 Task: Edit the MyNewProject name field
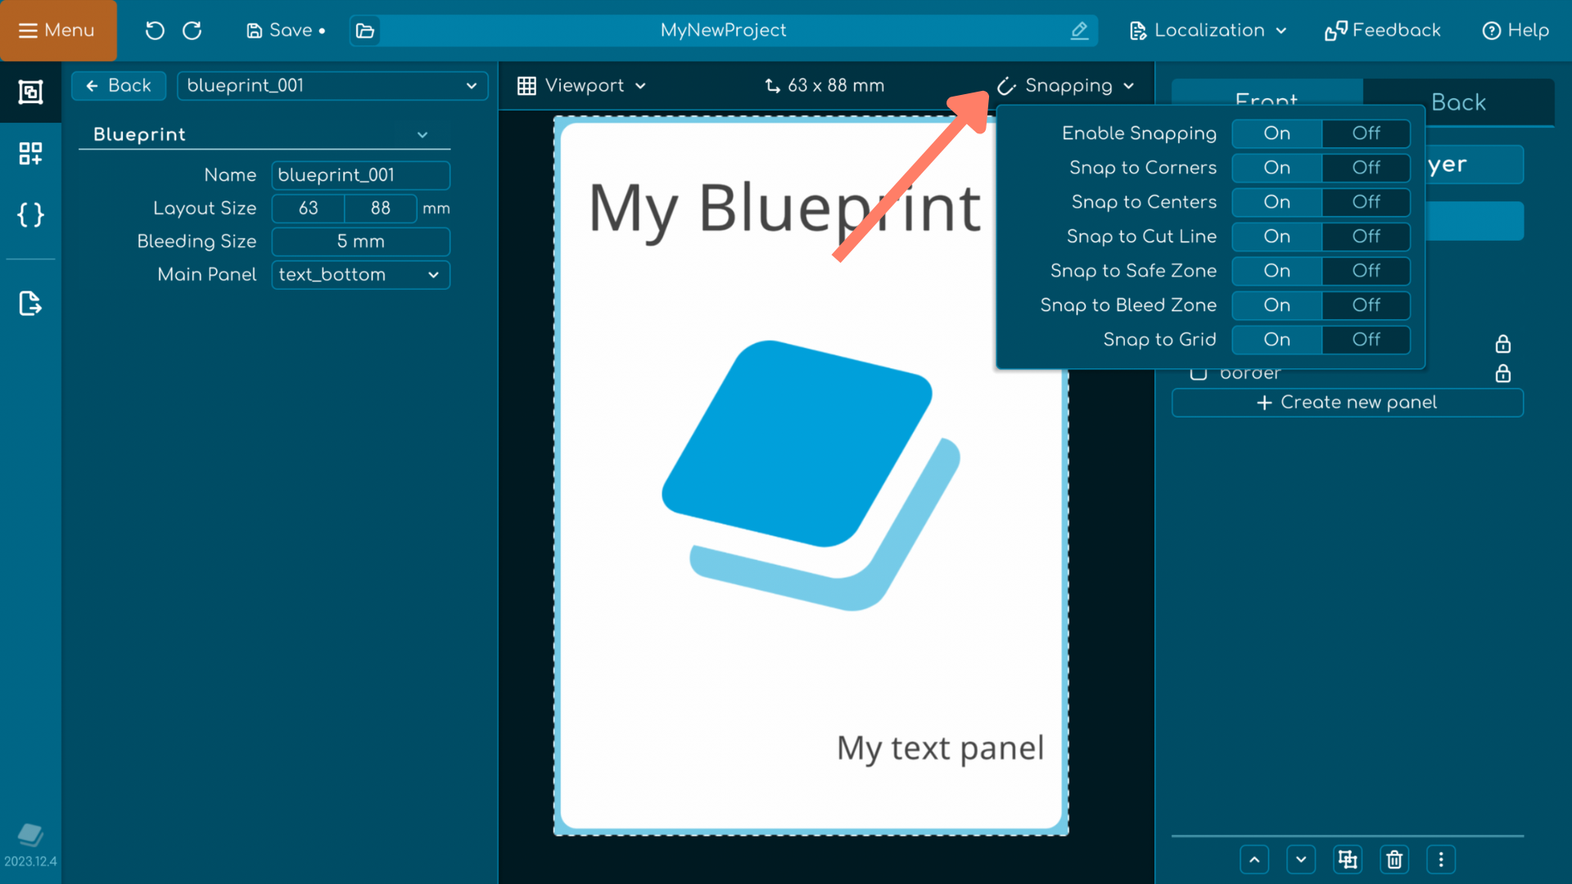(724, 30)
